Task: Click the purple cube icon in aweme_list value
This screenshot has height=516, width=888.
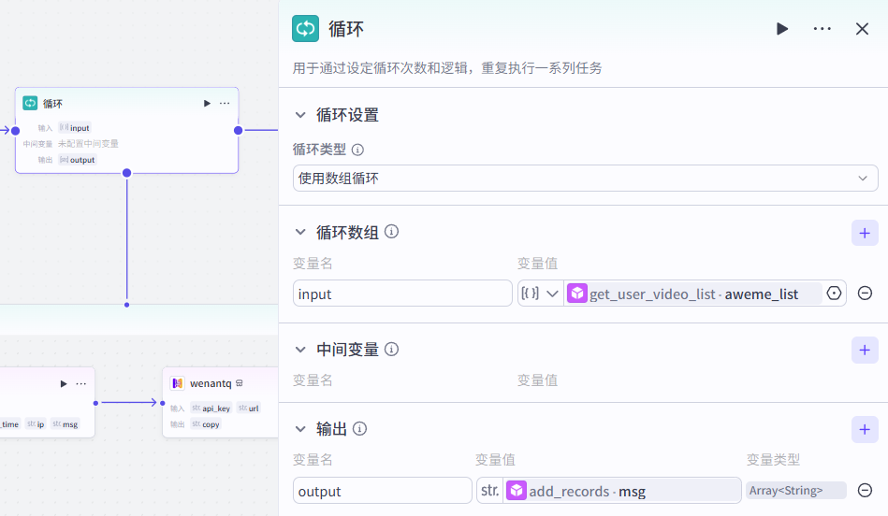Action: pos(577,294)
